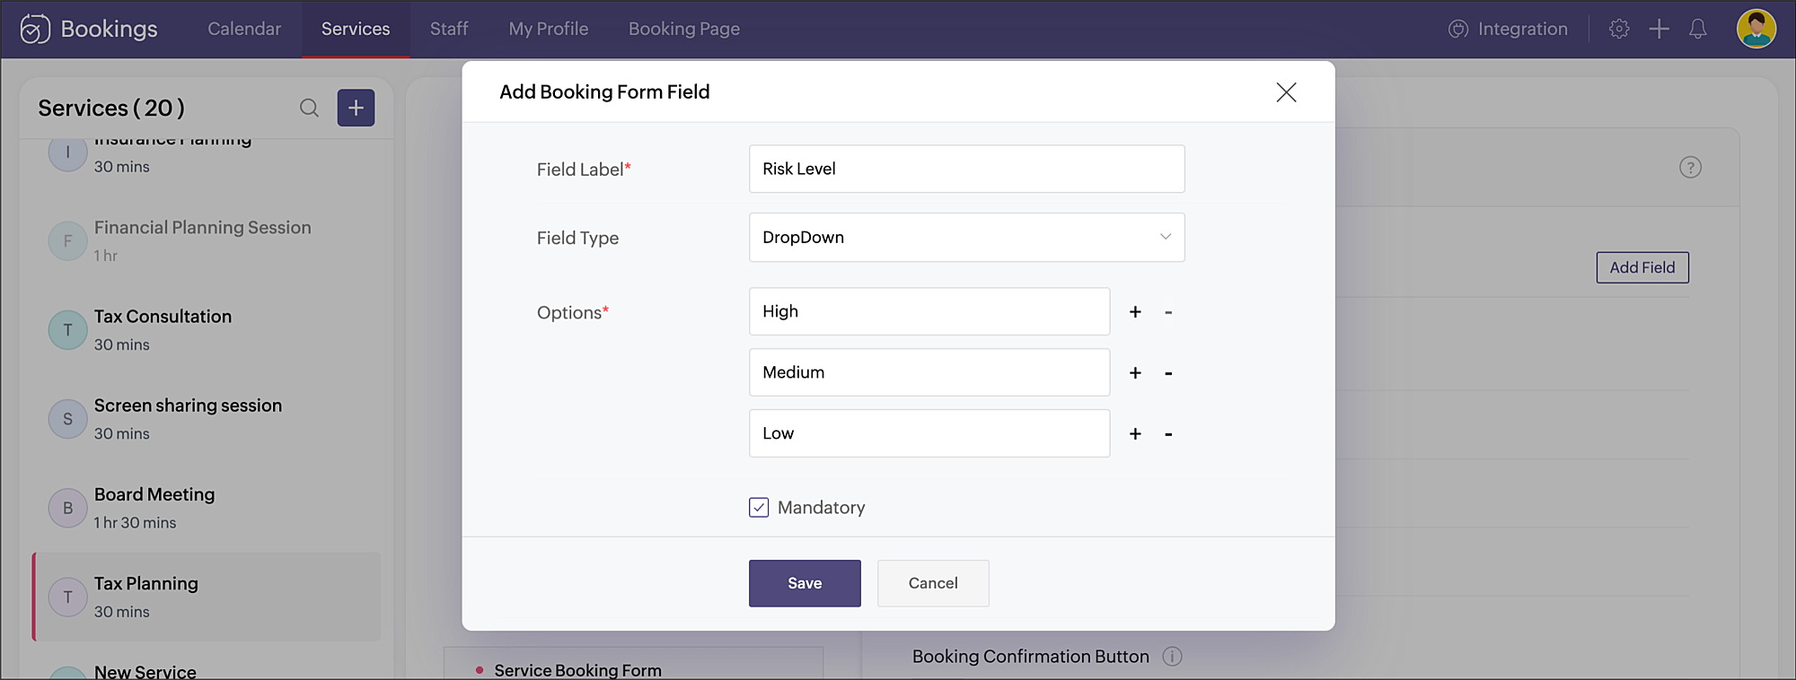Open the user profile avatar

pos(1756,29)
